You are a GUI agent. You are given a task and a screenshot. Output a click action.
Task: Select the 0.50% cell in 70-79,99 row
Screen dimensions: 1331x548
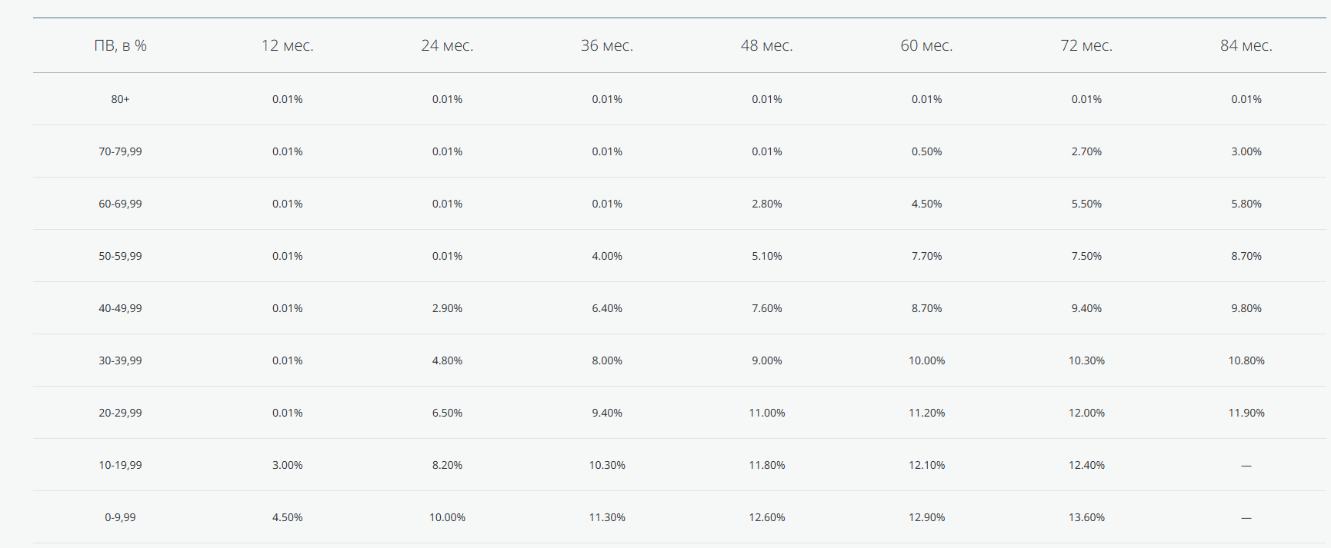pyautogui.click(x=926, y=151)
